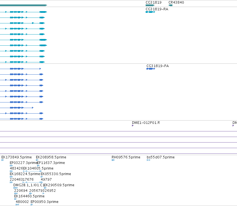This screenshot has width=237, height=206.
Task: Select the DME1-012P01.R feature label
Action: coord(146,123)
